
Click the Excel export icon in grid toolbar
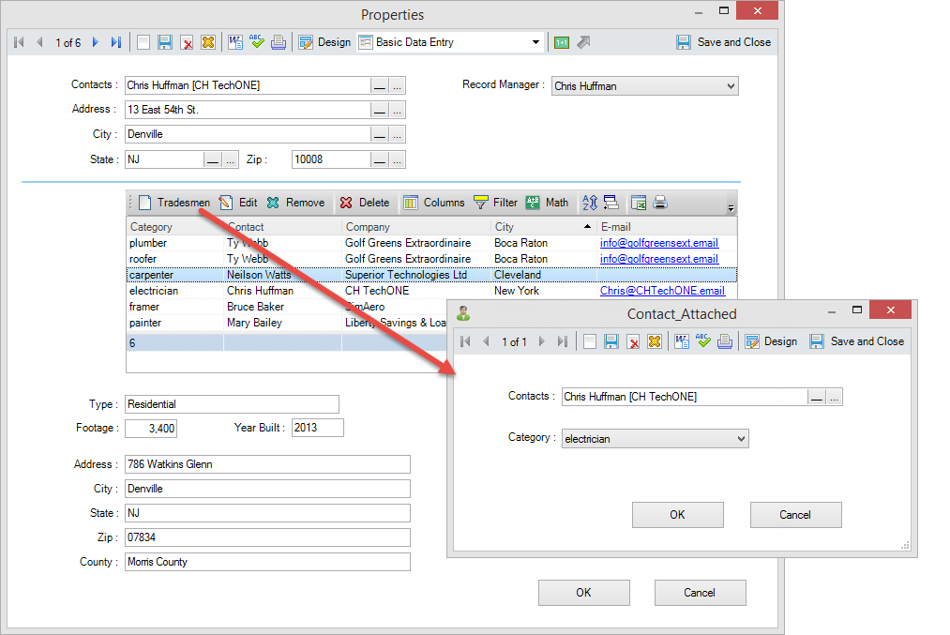pos(639,203)
